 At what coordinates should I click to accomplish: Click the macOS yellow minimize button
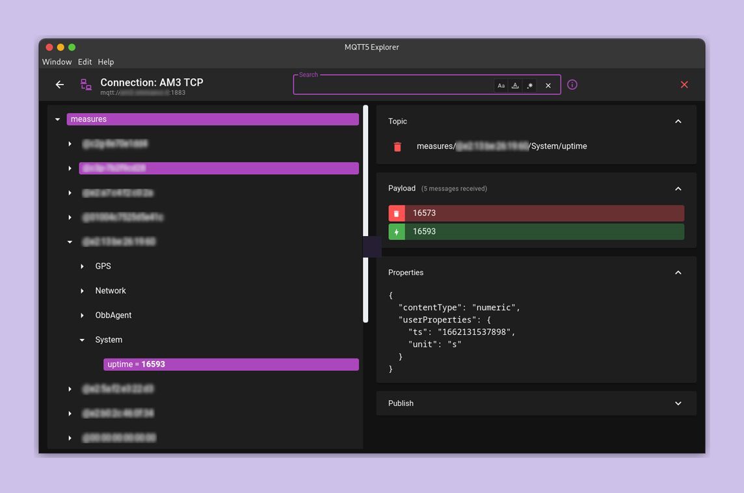point(60,47)
